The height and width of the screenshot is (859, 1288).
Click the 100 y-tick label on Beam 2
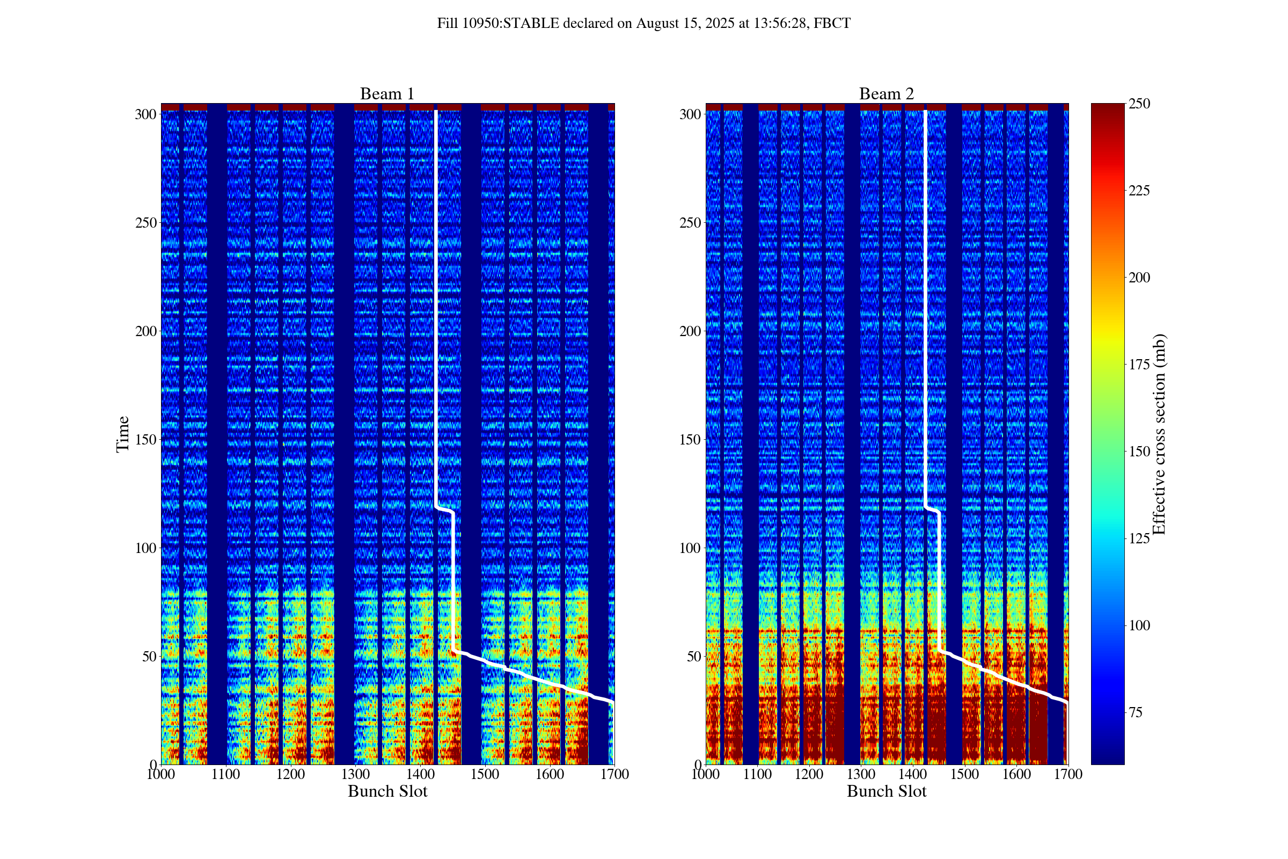tap(690, 548)
